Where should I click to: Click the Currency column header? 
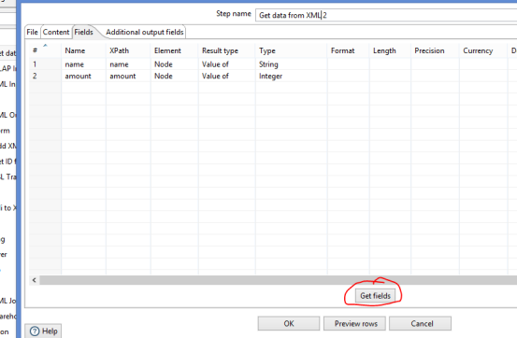[x=483, y=50]
